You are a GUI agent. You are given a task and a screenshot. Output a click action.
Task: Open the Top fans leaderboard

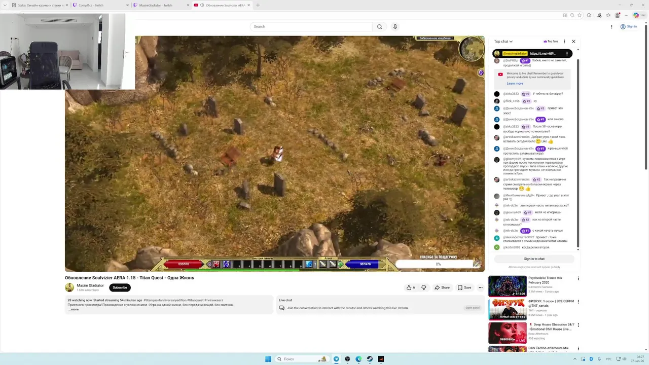click(551, 42)
